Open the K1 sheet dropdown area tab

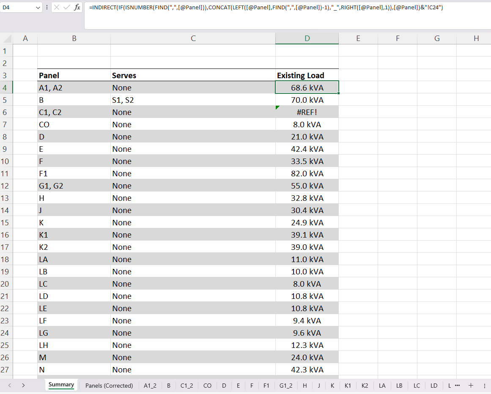(348, 385)
